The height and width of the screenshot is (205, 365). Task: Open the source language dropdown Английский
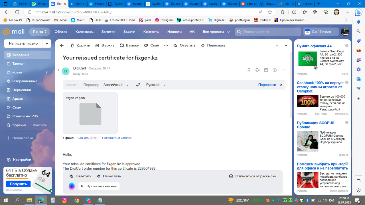[x=116, y=85]
